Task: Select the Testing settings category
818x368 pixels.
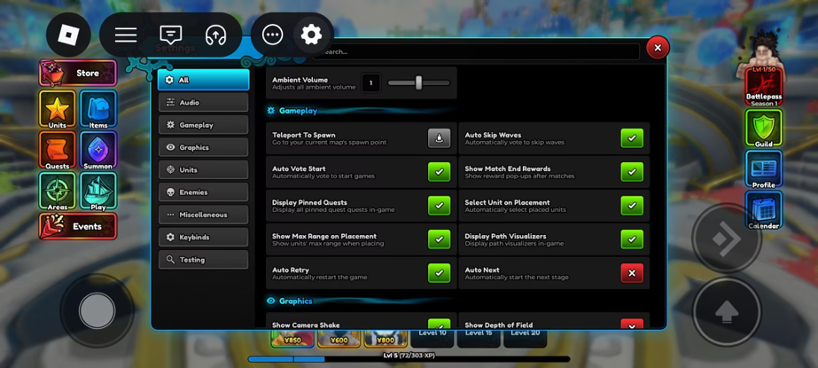Action: pyautogui.click(x=204, y=260)
